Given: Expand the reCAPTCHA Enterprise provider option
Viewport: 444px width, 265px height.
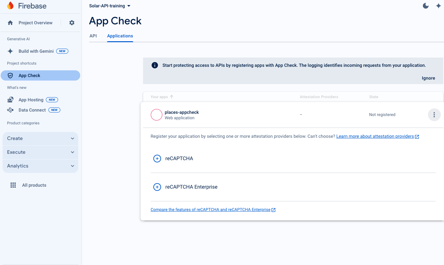Looking at the screenshot, I should tap(157, 187).
